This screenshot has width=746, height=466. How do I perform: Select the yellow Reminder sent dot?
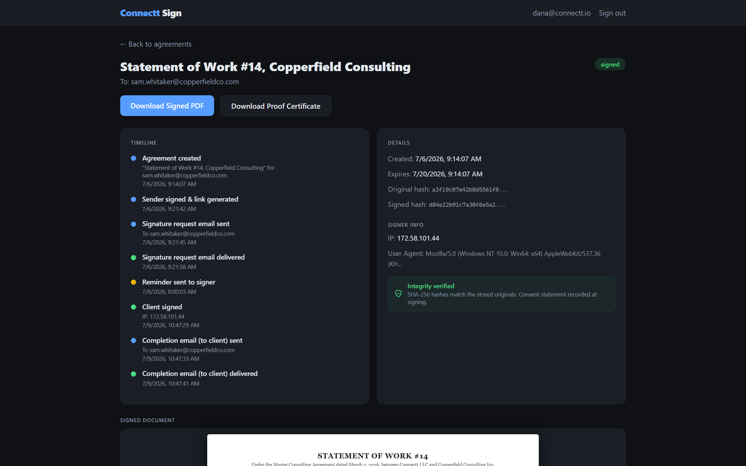[133, 282]
